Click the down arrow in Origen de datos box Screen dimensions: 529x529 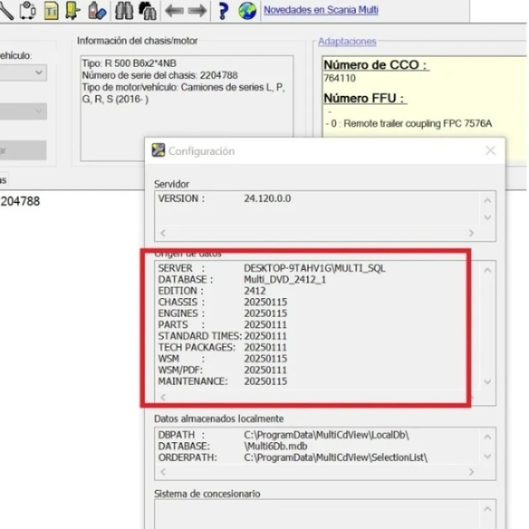[x=487, y=382]
